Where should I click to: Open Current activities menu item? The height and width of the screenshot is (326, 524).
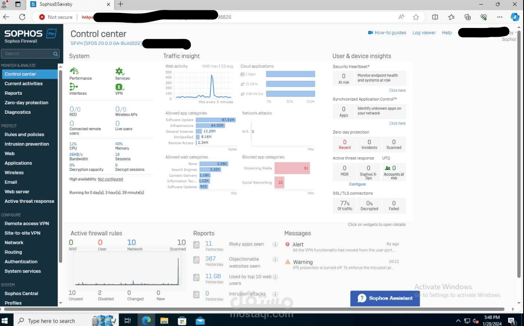pyautogui.click(x=23, y=84)
